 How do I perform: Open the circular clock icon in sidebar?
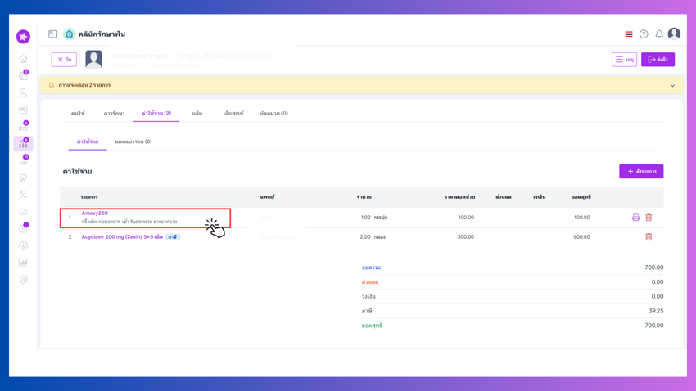23,245
